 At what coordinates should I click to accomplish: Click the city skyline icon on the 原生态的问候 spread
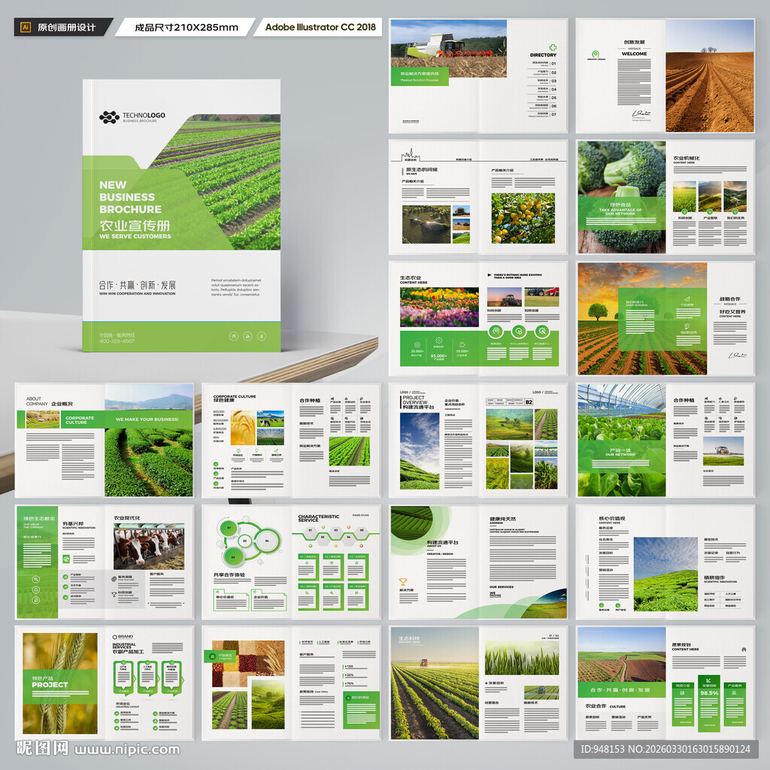(411, 153)
